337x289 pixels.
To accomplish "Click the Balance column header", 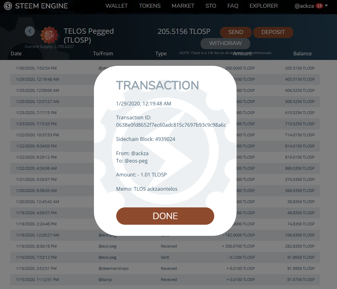I will 302,53.
